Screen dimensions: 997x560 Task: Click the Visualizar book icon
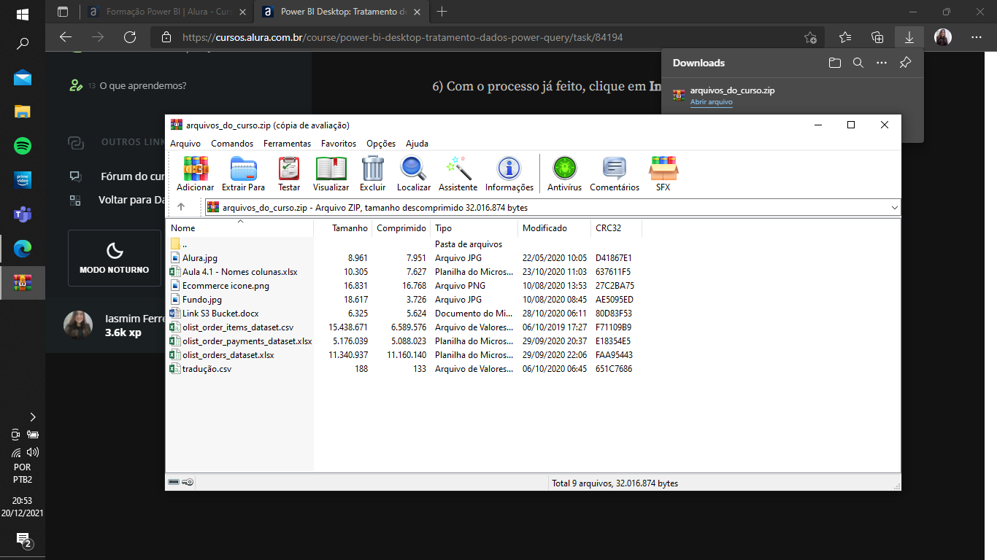pyautogui.click(x=331, y=174)
